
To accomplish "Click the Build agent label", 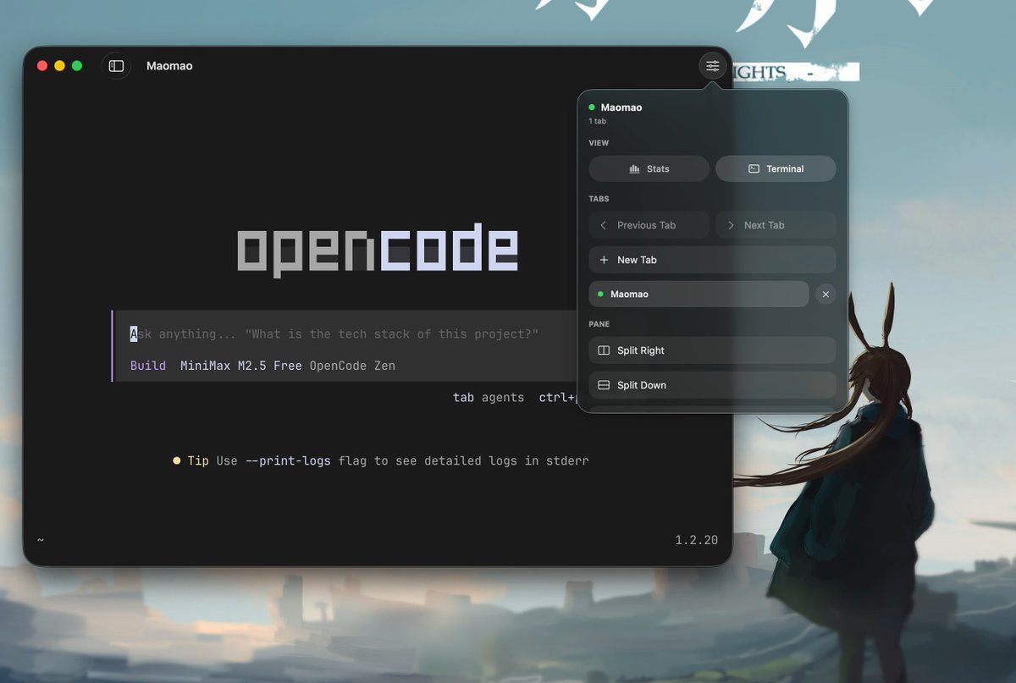I will click(148, 366).
